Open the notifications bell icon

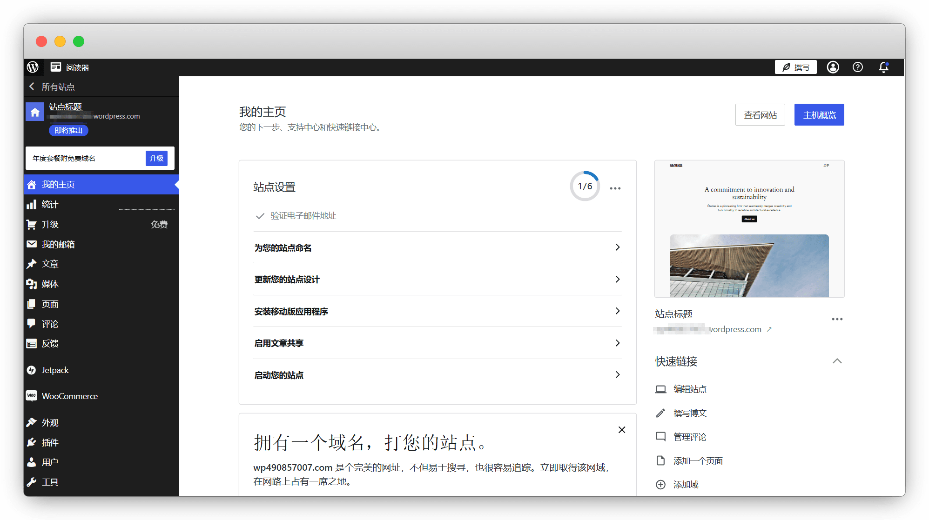883,67
